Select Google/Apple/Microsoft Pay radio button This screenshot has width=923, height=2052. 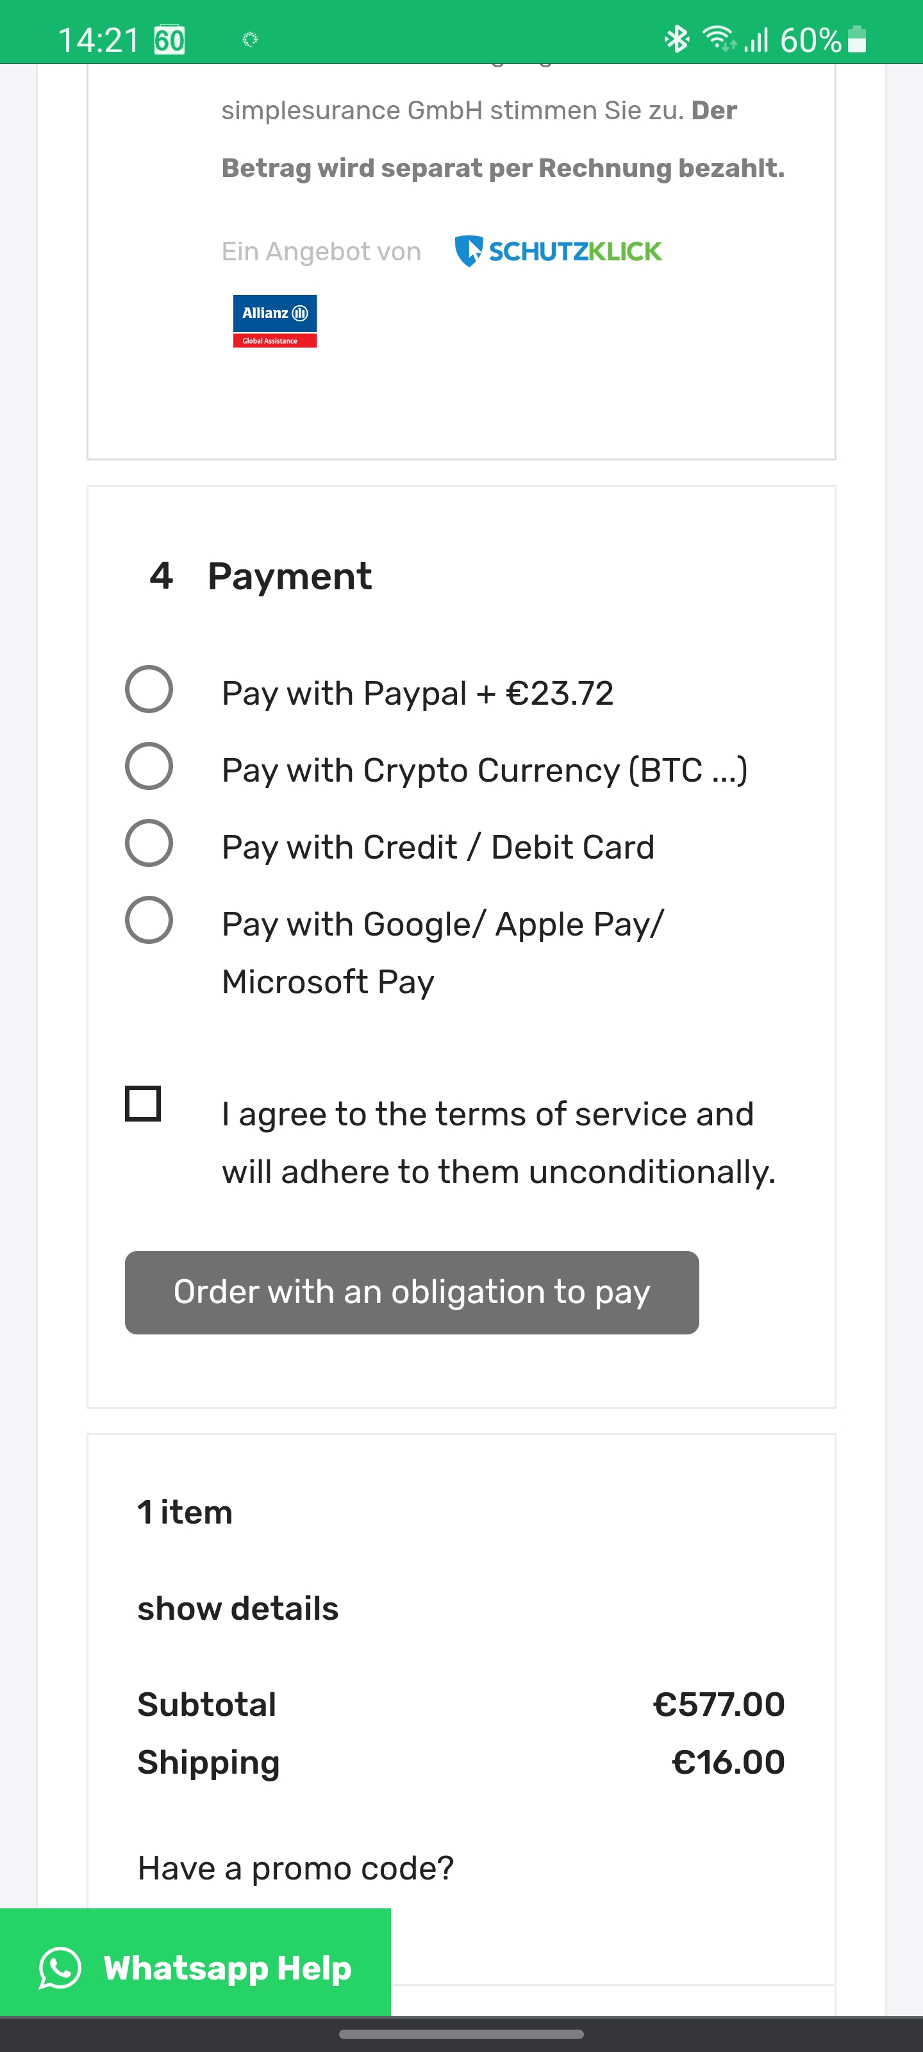149,920
